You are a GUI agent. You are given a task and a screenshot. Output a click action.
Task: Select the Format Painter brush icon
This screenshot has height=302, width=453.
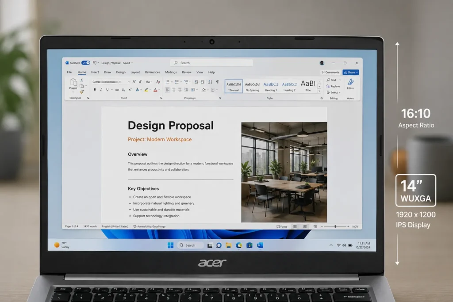[82, 92]
